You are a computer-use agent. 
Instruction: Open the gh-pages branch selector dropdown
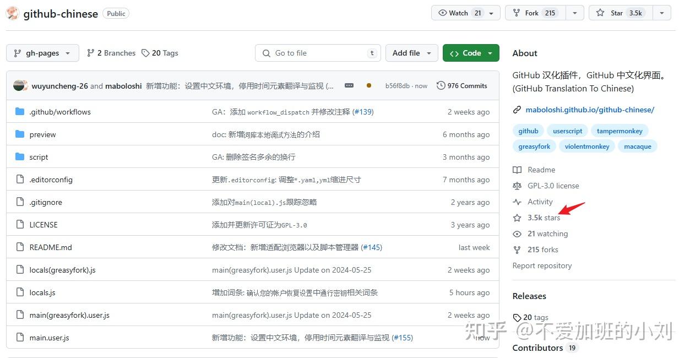[x=42, y=52]
